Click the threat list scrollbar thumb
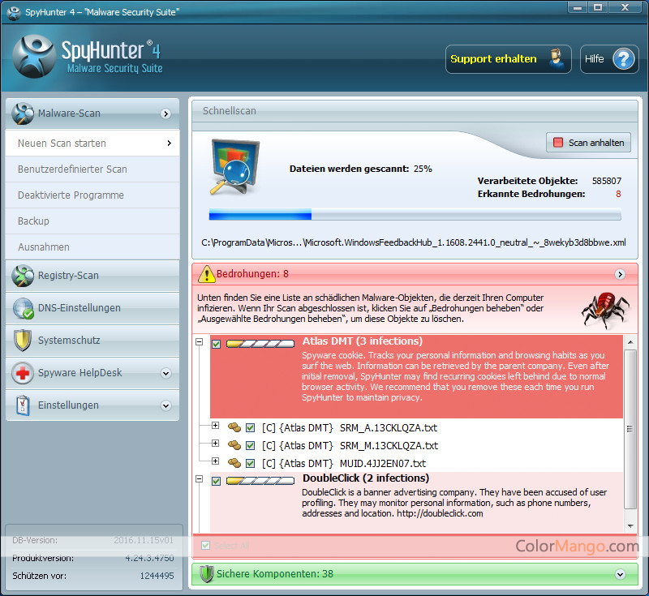Screen dimensions: 649x596 pos(630,429)
